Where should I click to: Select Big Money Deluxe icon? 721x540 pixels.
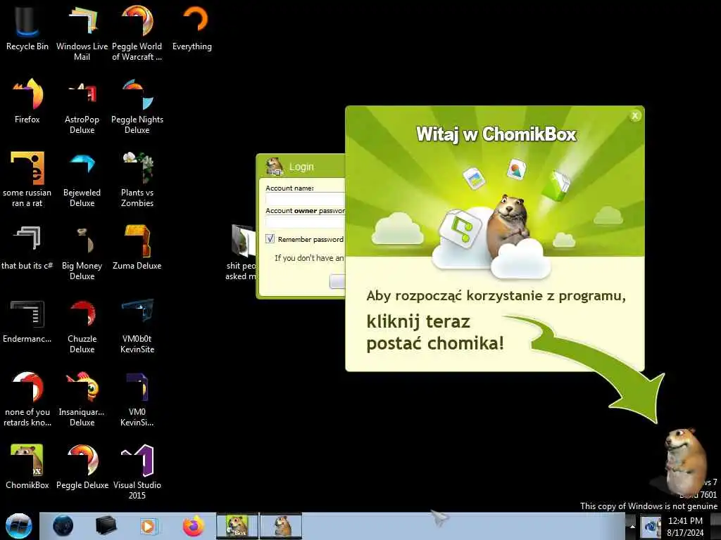coord(82,252)
